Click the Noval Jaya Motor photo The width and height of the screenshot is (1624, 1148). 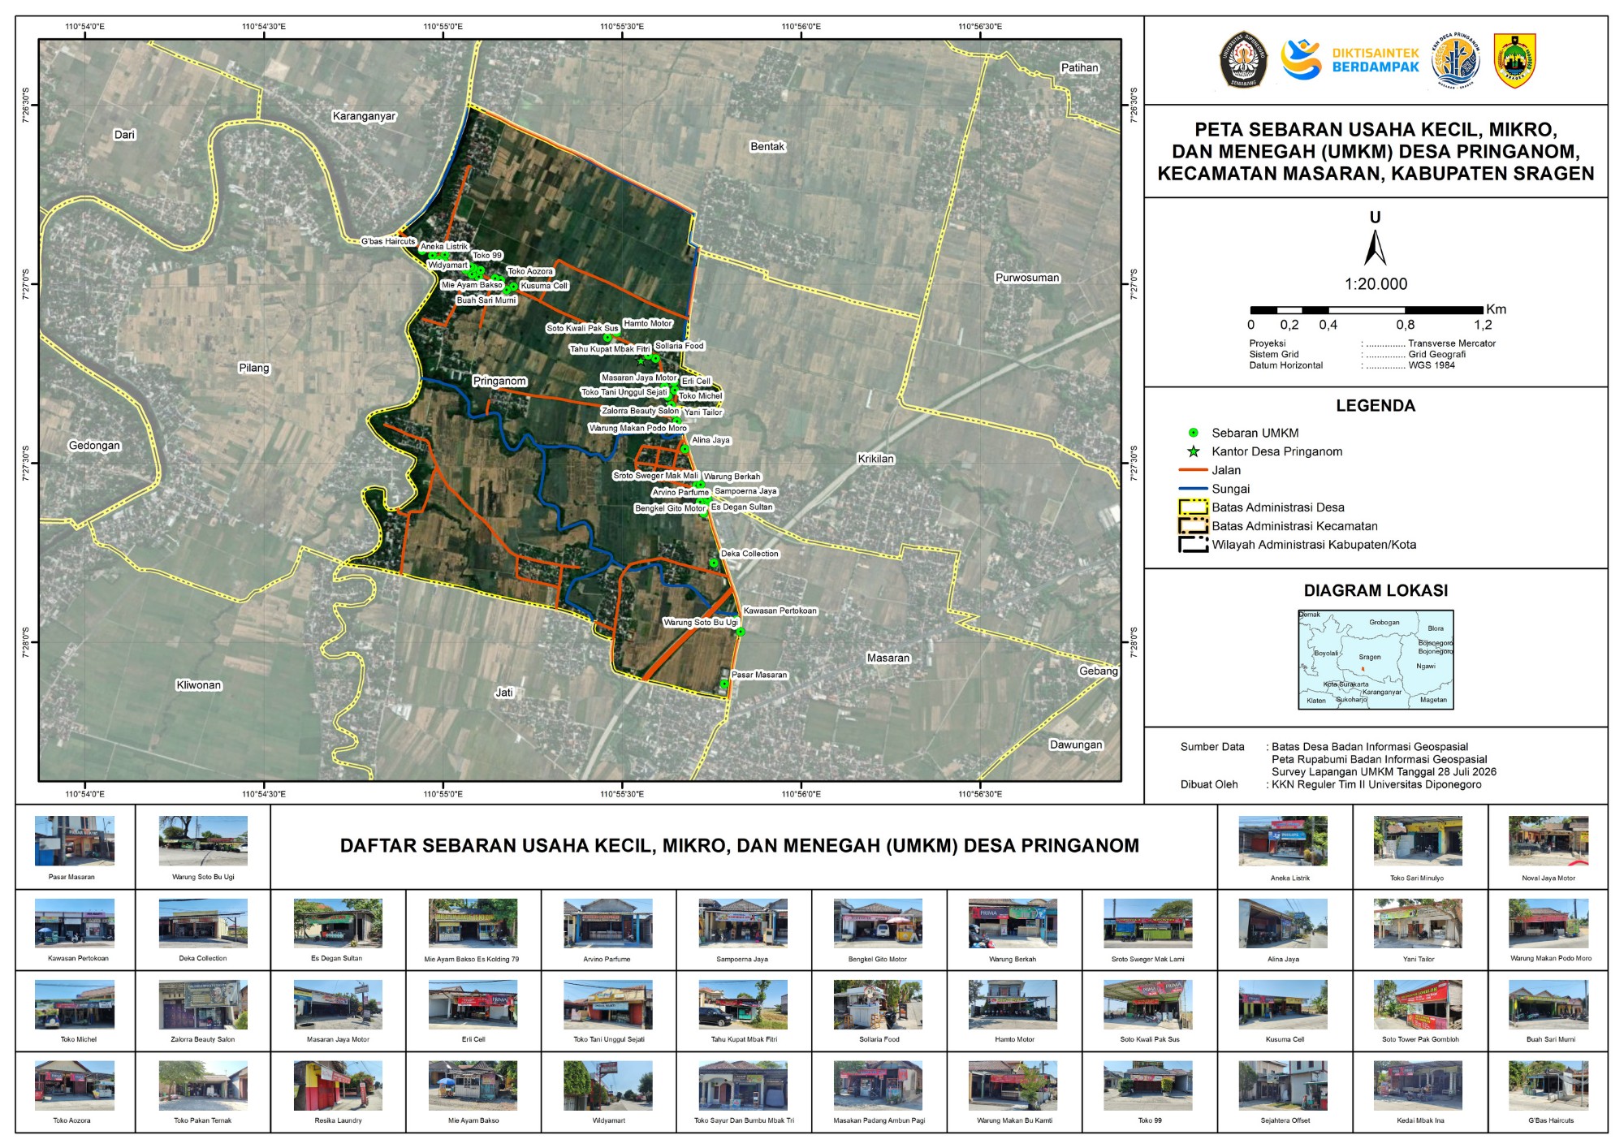pyautogui.click(x=1548, y=841)
